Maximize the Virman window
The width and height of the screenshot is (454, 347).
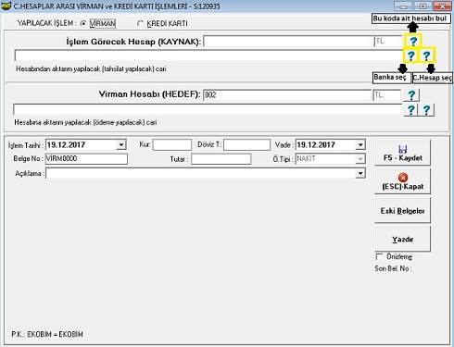point(422,6)
